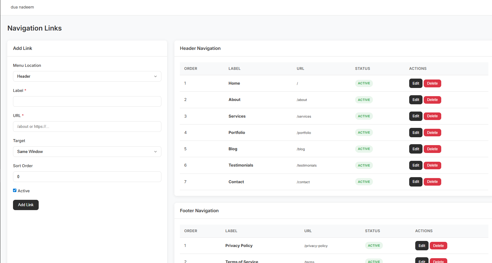Edit the Privacy Policy footer link

[x=422, y=246]
